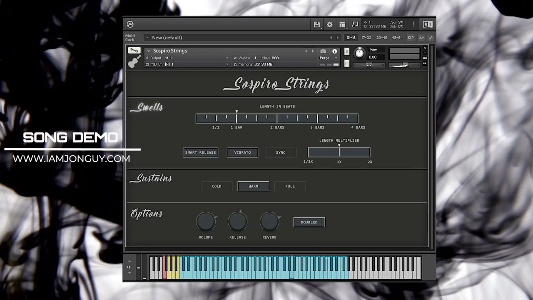Viewport: 533px width, 300px height.
Task: Open the Options gear icon
Action: pos(329,25)
